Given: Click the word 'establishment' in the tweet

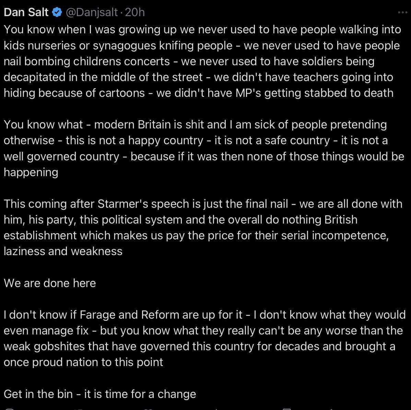Looking at the screenshot, I should [x=40, y=236].
